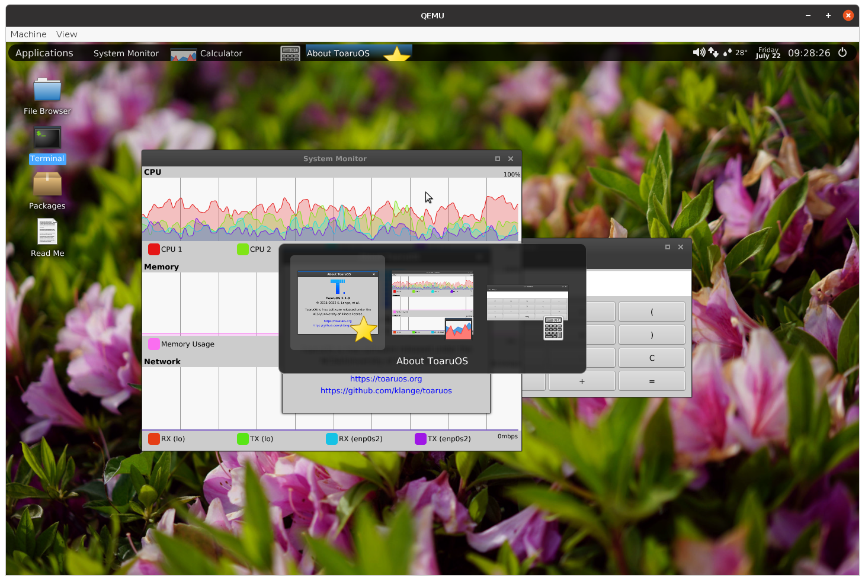Image resolution: width=865 pixels, height=581 pixels.
Task: Open the Terminal desktop icon
Action: (x=47, y=145)
